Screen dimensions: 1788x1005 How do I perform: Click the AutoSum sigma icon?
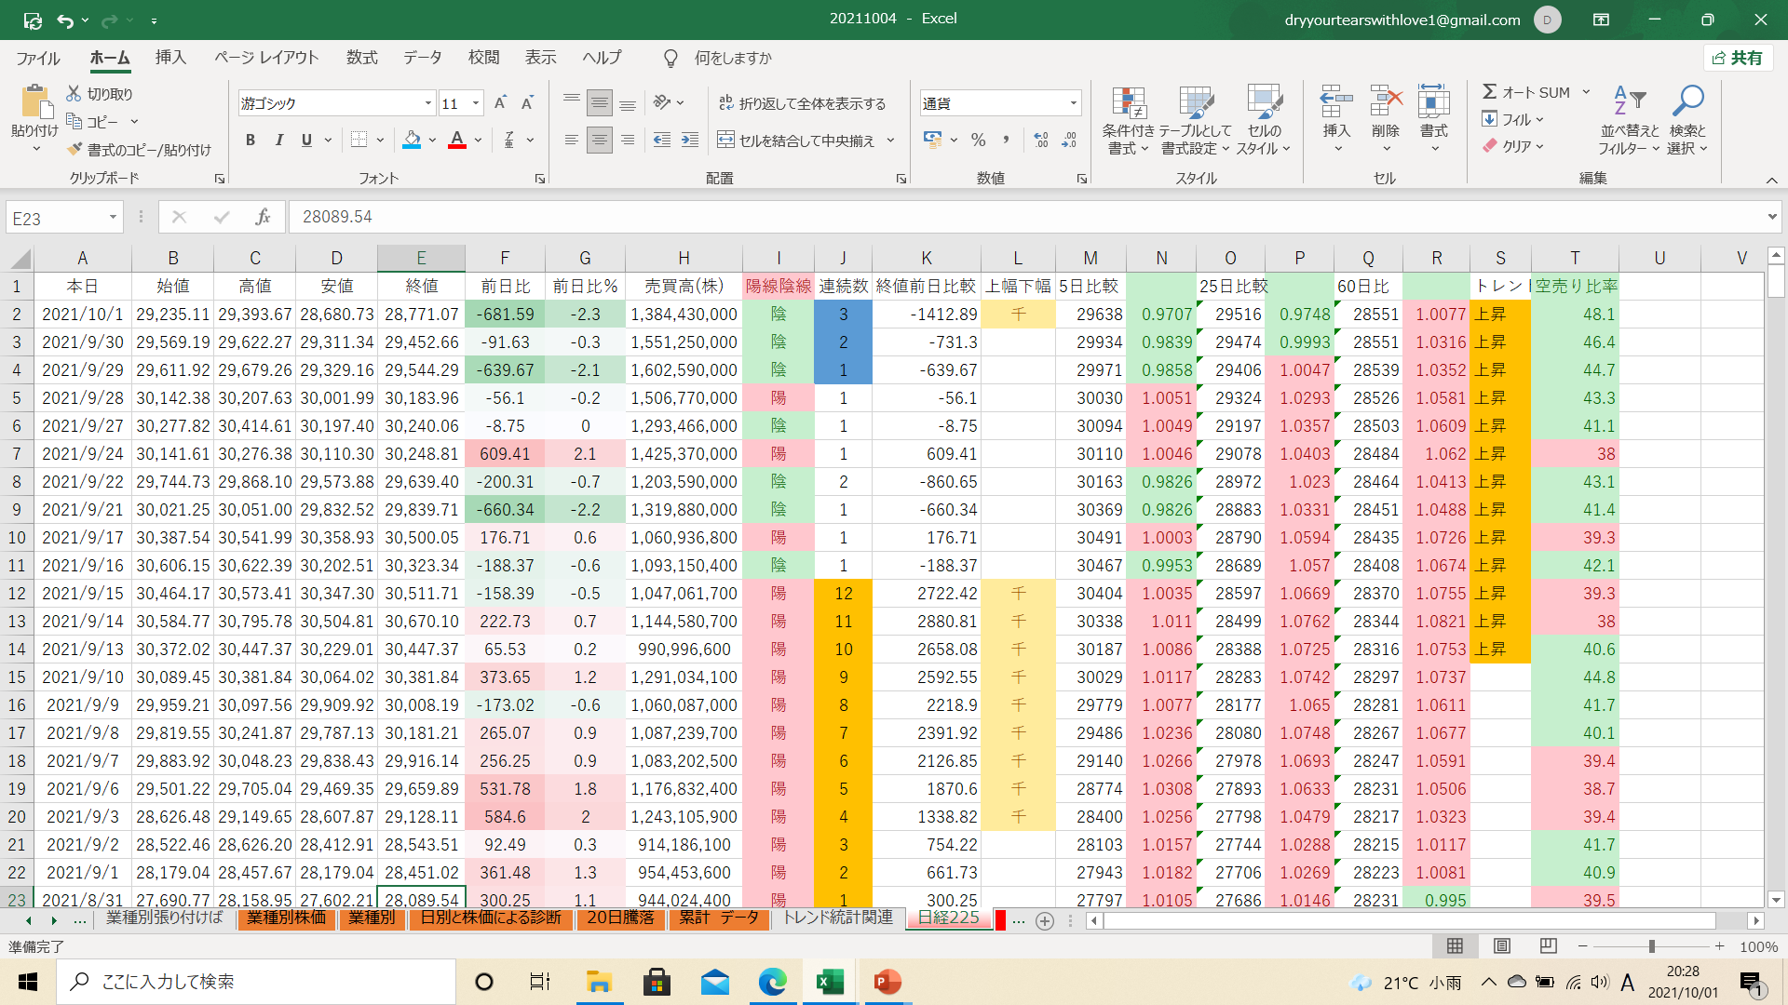1490,92
